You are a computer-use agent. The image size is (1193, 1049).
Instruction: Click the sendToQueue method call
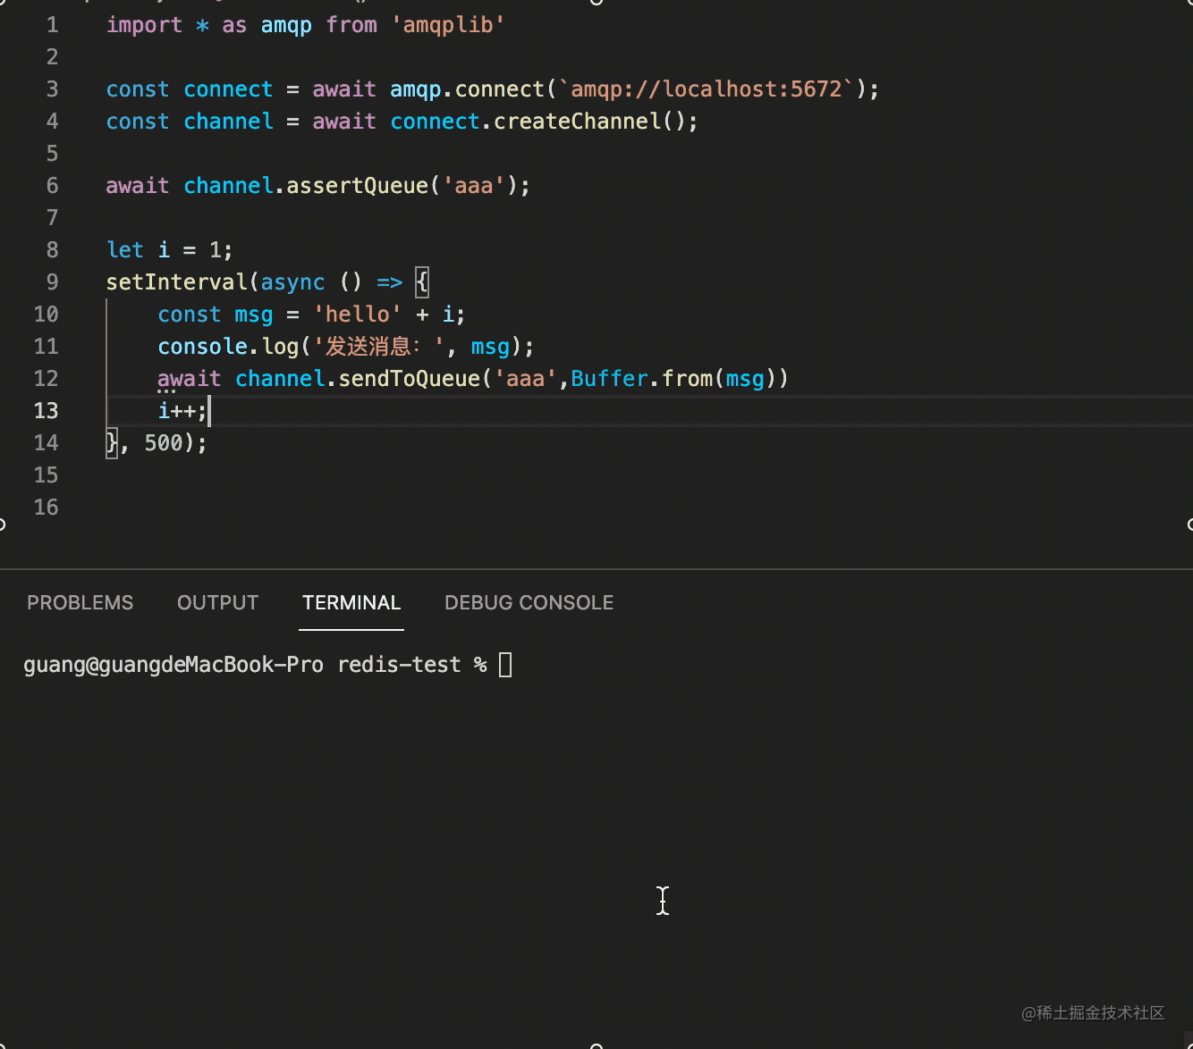[409, 379]
